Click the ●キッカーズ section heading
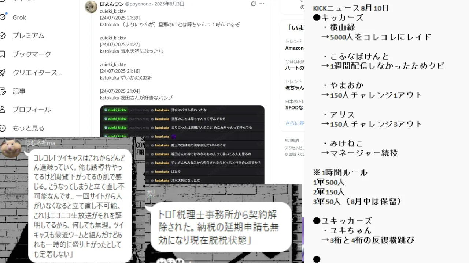 [338, 18]
